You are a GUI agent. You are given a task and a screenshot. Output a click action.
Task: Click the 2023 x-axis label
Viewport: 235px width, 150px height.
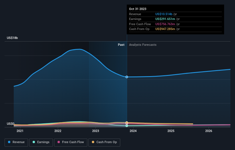(x=96, y=131)
